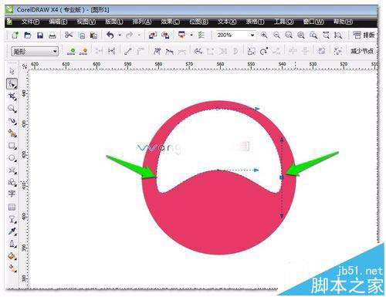Viewport: 386px width, 297px height.
Task: Select the Text tool 字 in the toolbox
Action: point(12,194)
